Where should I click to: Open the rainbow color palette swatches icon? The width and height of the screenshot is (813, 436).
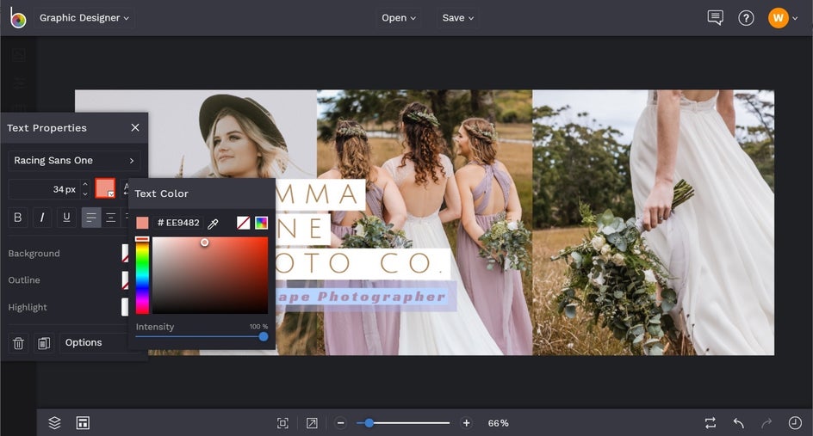(261, 223)
